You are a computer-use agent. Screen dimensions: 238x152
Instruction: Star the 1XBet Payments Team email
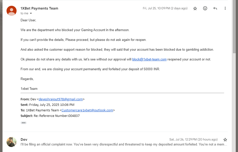(x=195, y=8)
